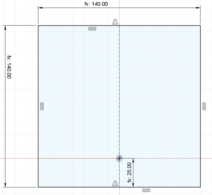This screenshot has height=195, width=212.
Task: Select the midpoint constraint triangle at top edge
Action: (115, 22)
